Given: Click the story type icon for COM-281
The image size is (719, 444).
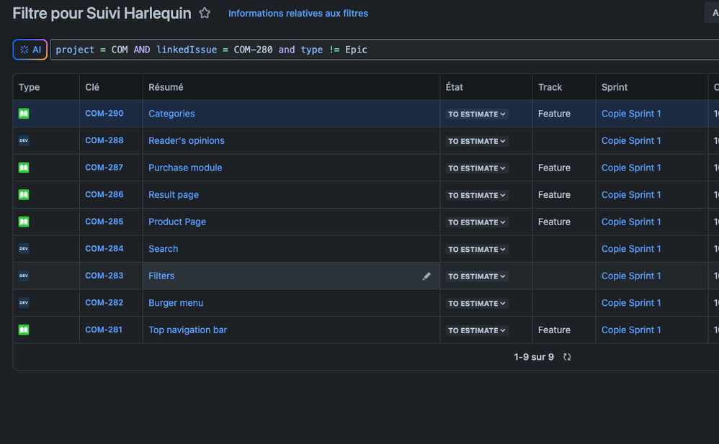Looking at the screenshot, I should point(24,330).
